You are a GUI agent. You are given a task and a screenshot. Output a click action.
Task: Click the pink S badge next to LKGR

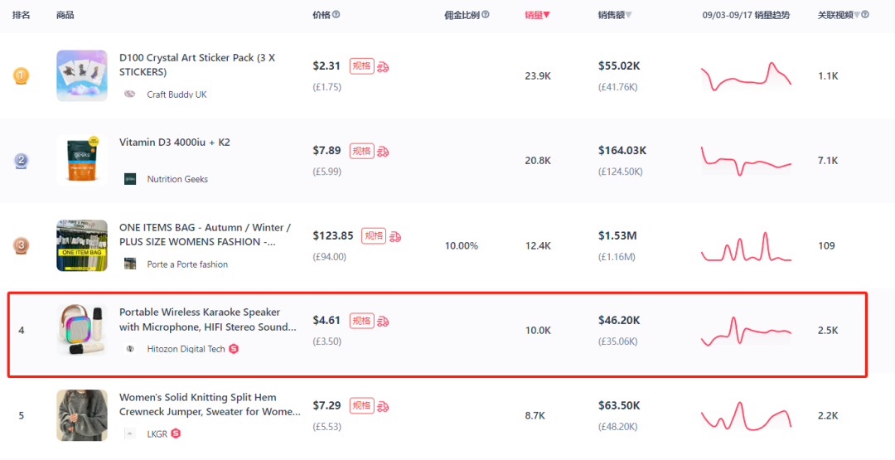[176, 433]
